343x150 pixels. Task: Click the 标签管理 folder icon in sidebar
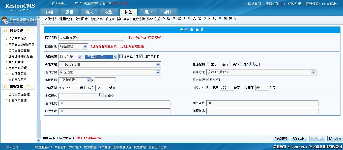(x=6, y=31)
